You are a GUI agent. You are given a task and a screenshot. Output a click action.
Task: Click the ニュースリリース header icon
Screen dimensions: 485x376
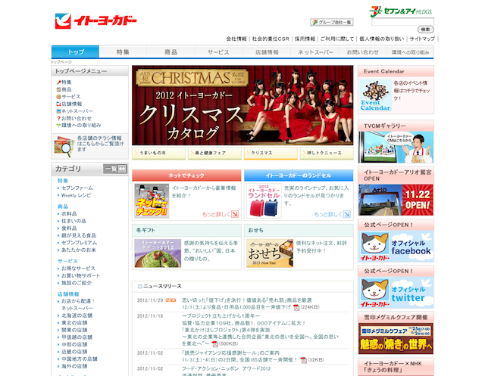pyautogui.click(x=139, y=287)
